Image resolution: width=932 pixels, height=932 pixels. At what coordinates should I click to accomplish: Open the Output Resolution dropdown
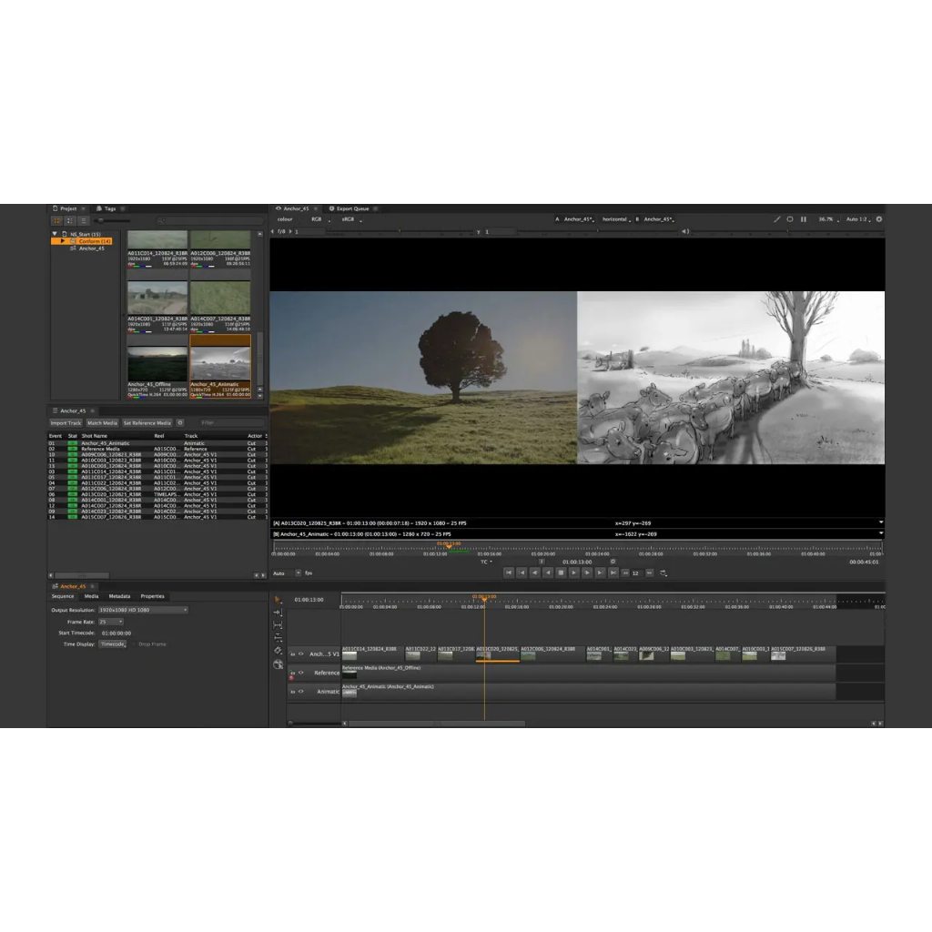click(144, 610)
